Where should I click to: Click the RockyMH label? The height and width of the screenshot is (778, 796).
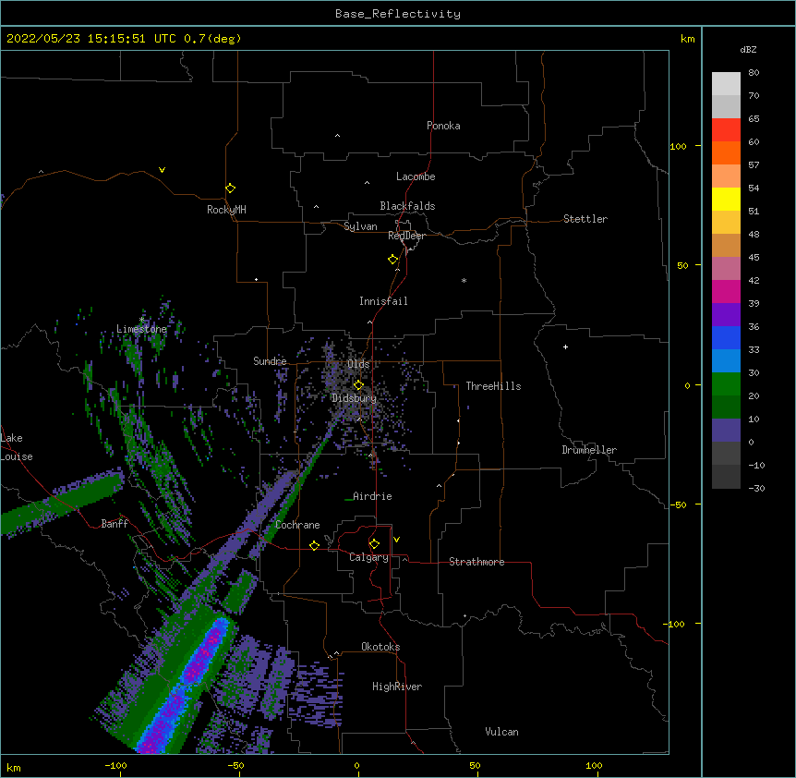226,210
